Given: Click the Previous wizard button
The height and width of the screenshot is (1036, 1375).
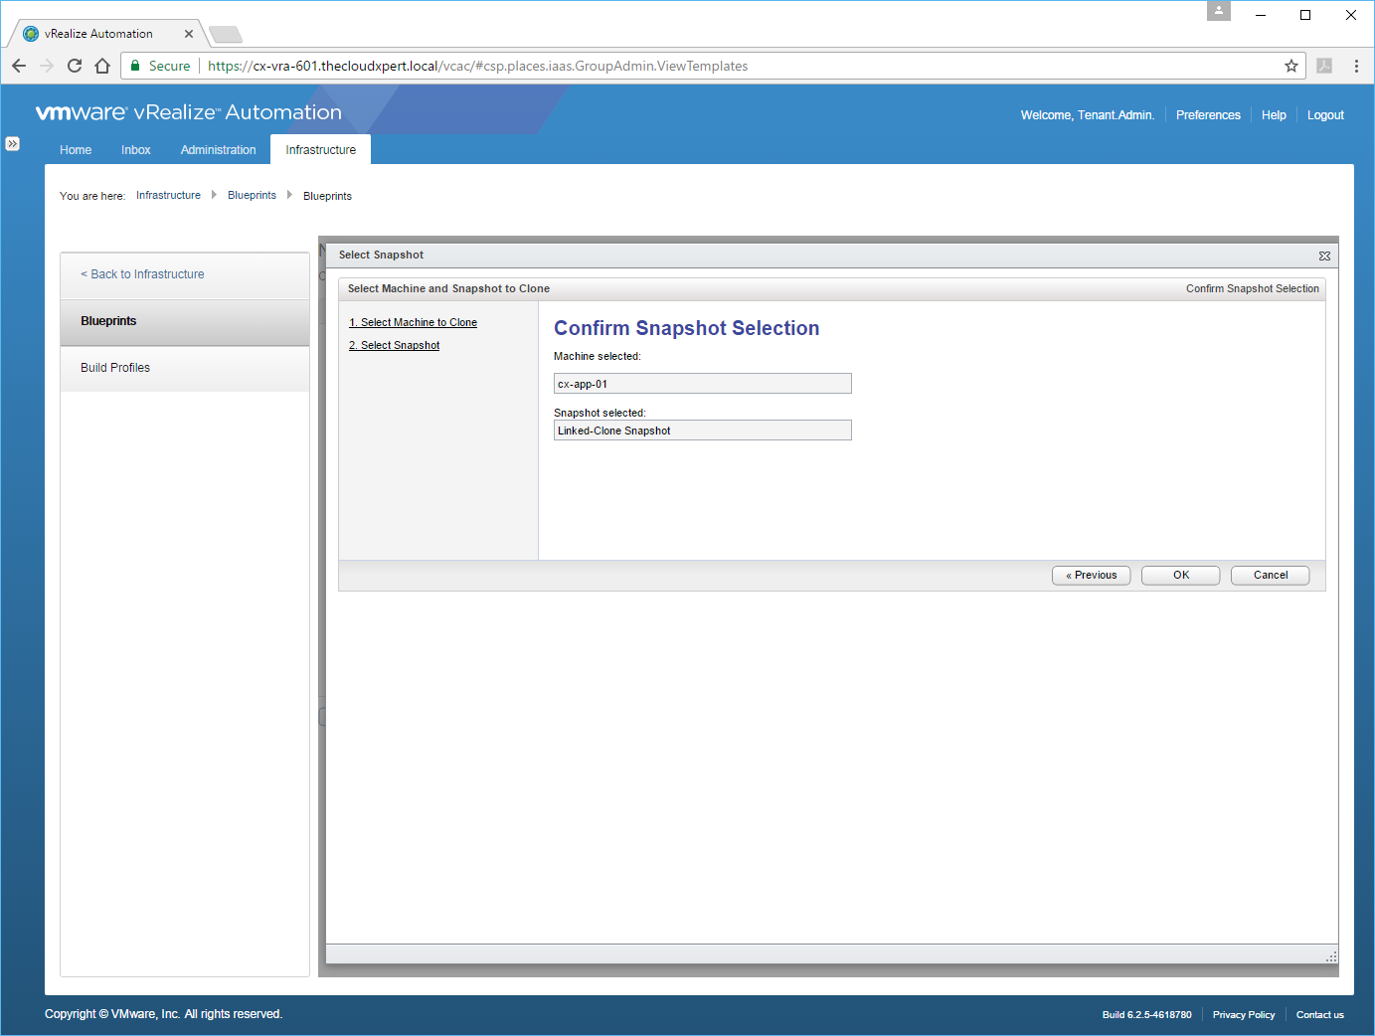Looking at the screenshot, I should pos(1091,575).
